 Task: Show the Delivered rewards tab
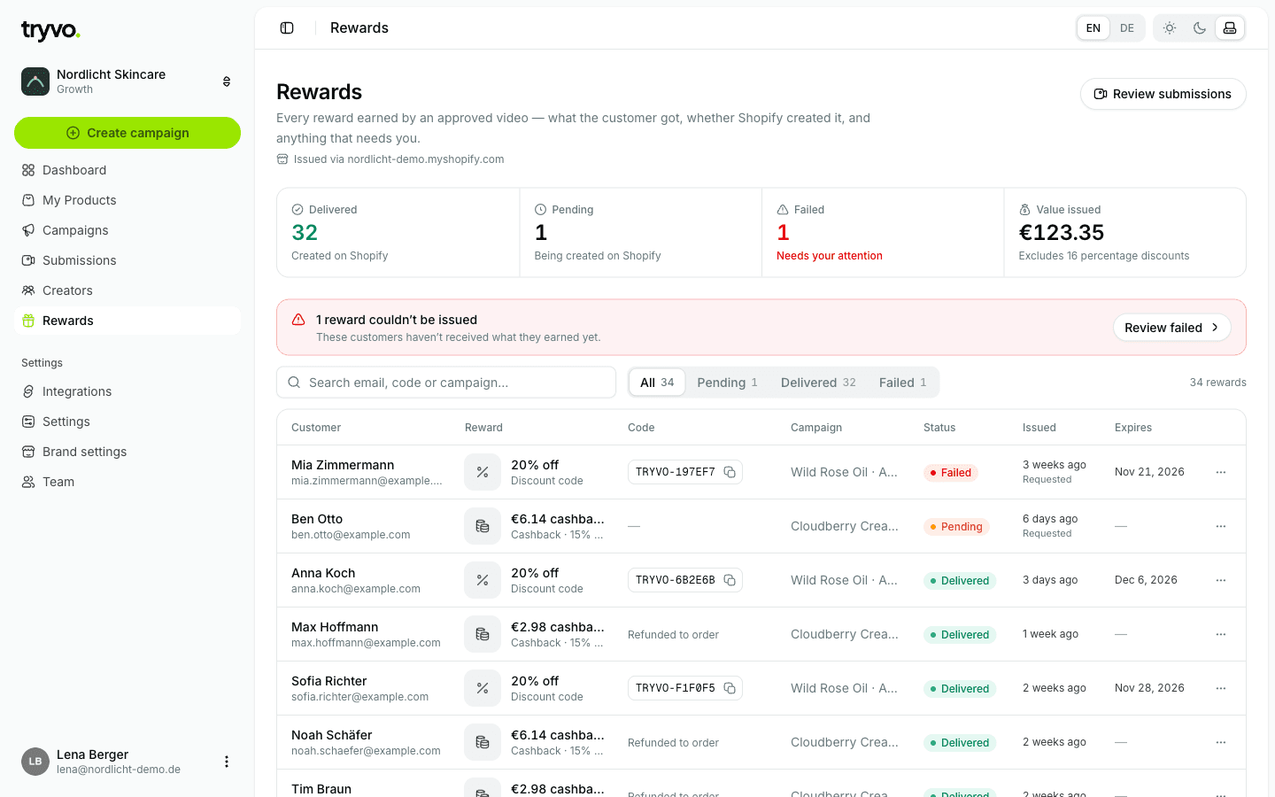click(x=818, y=383)
